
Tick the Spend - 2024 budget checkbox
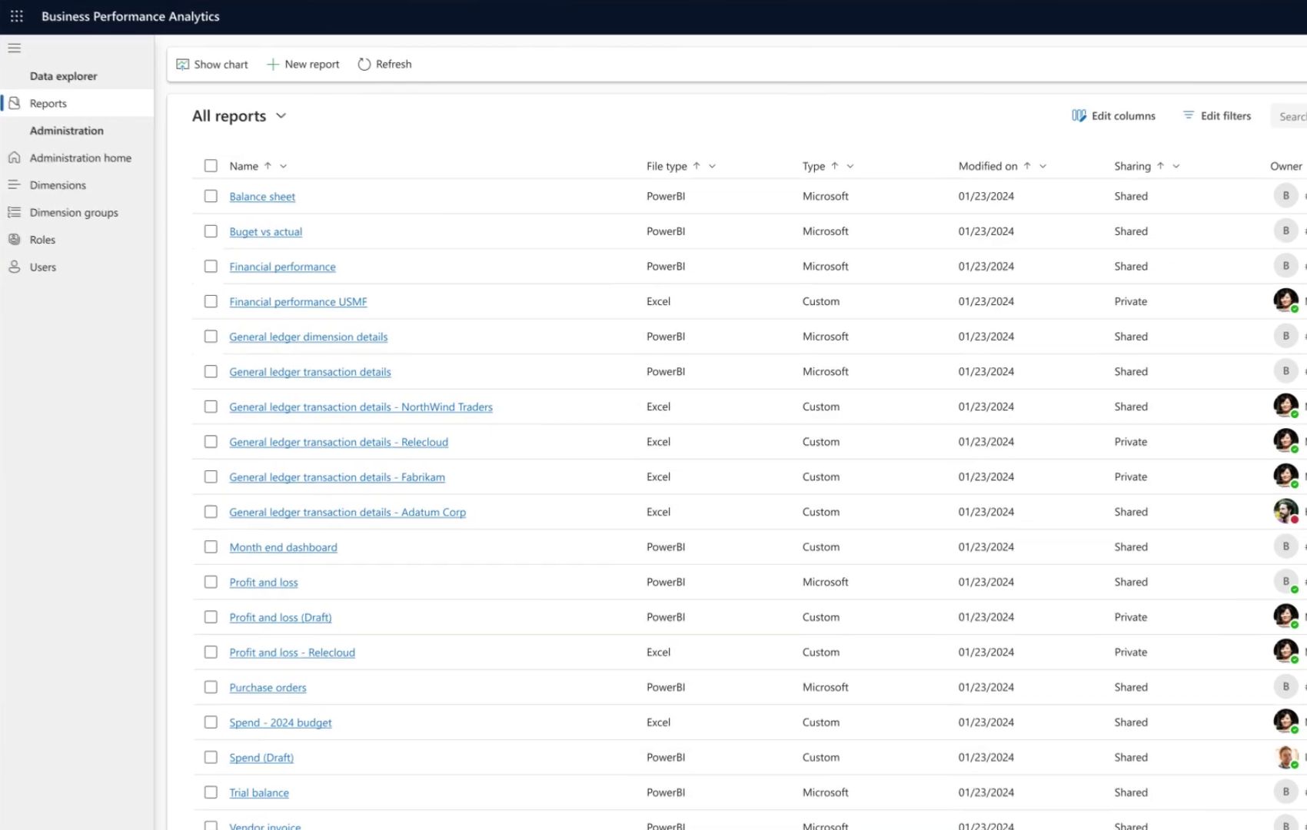click(211, 722)
